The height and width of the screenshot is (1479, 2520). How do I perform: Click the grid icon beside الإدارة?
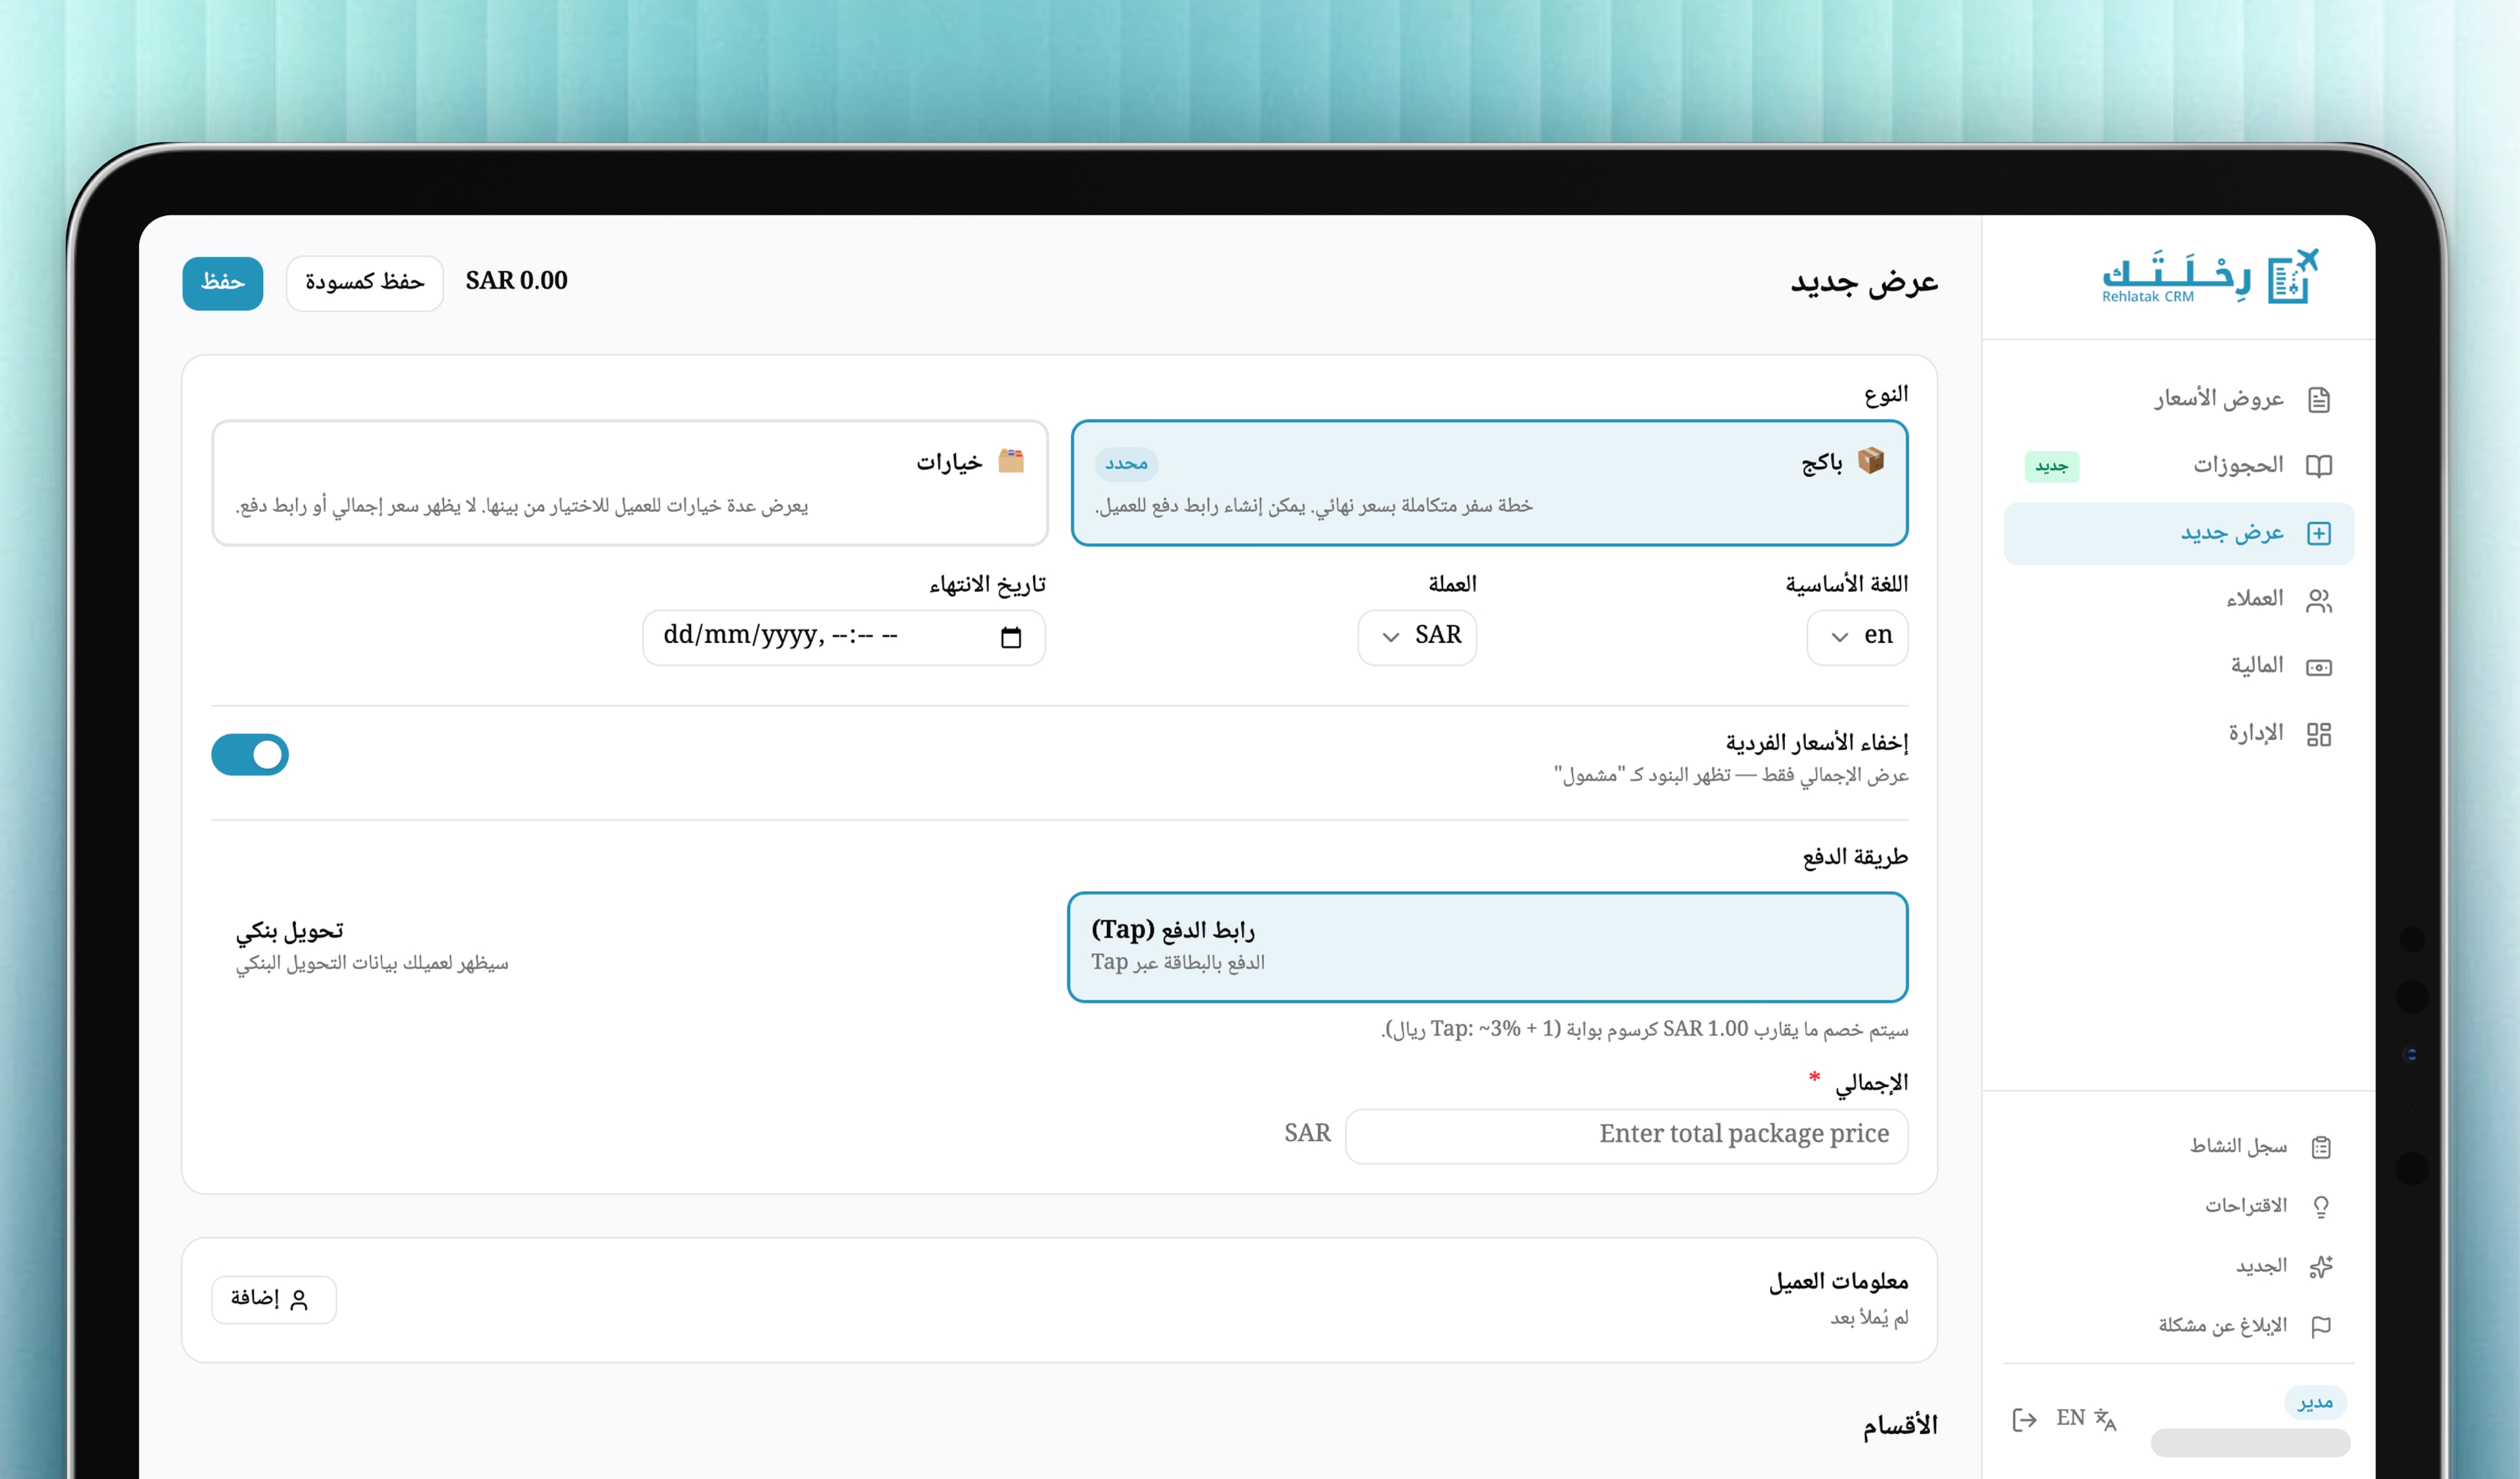click(2318, 734)
